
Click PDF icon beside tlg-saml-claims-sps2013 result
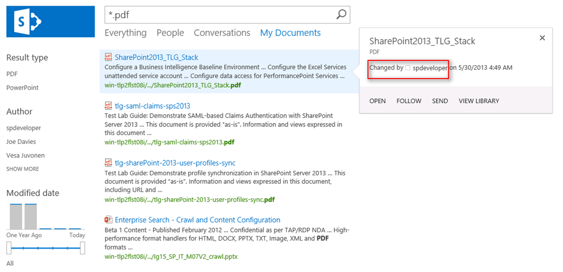point(108,106)
